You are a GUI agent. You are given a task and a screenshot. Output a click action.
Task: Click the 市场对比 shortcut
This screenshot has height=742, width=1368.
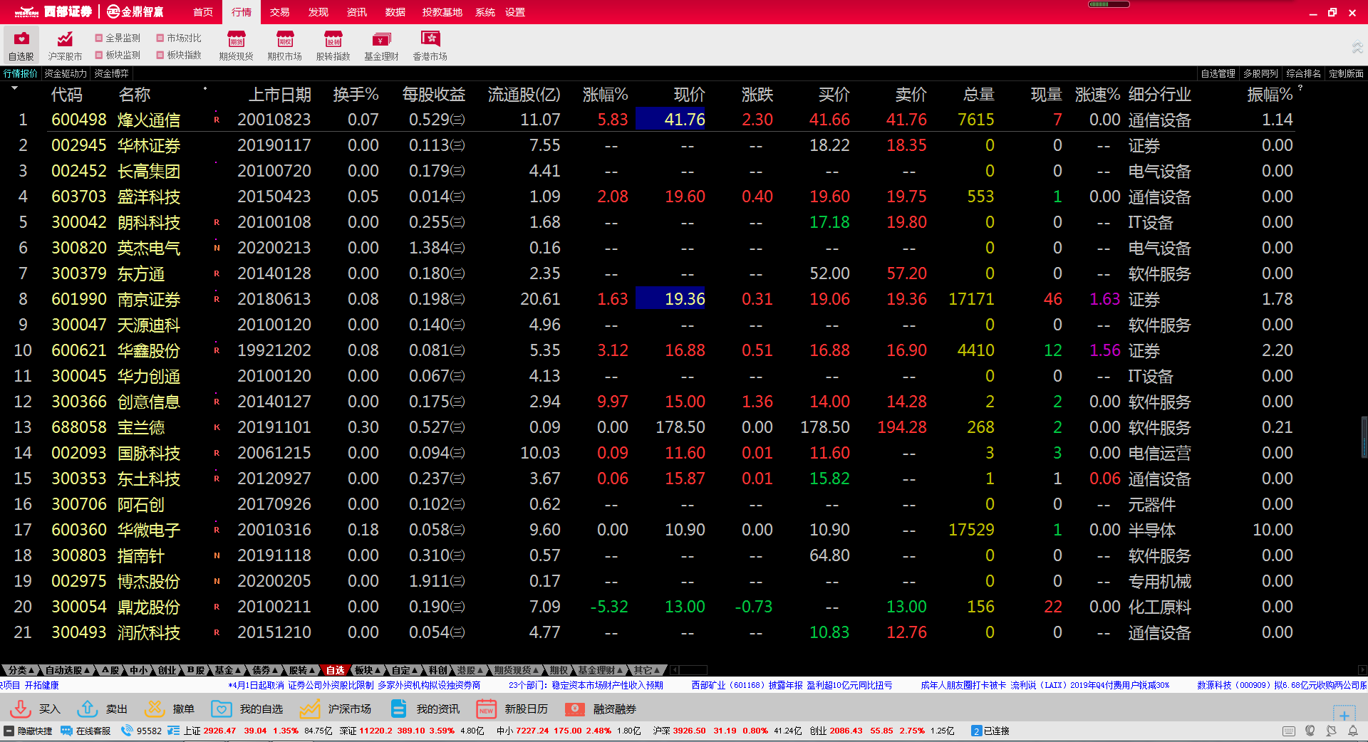click(180, 38)
